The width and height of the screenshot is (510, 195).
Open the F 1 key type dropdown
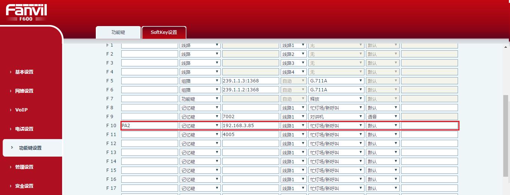click(200, 45)
